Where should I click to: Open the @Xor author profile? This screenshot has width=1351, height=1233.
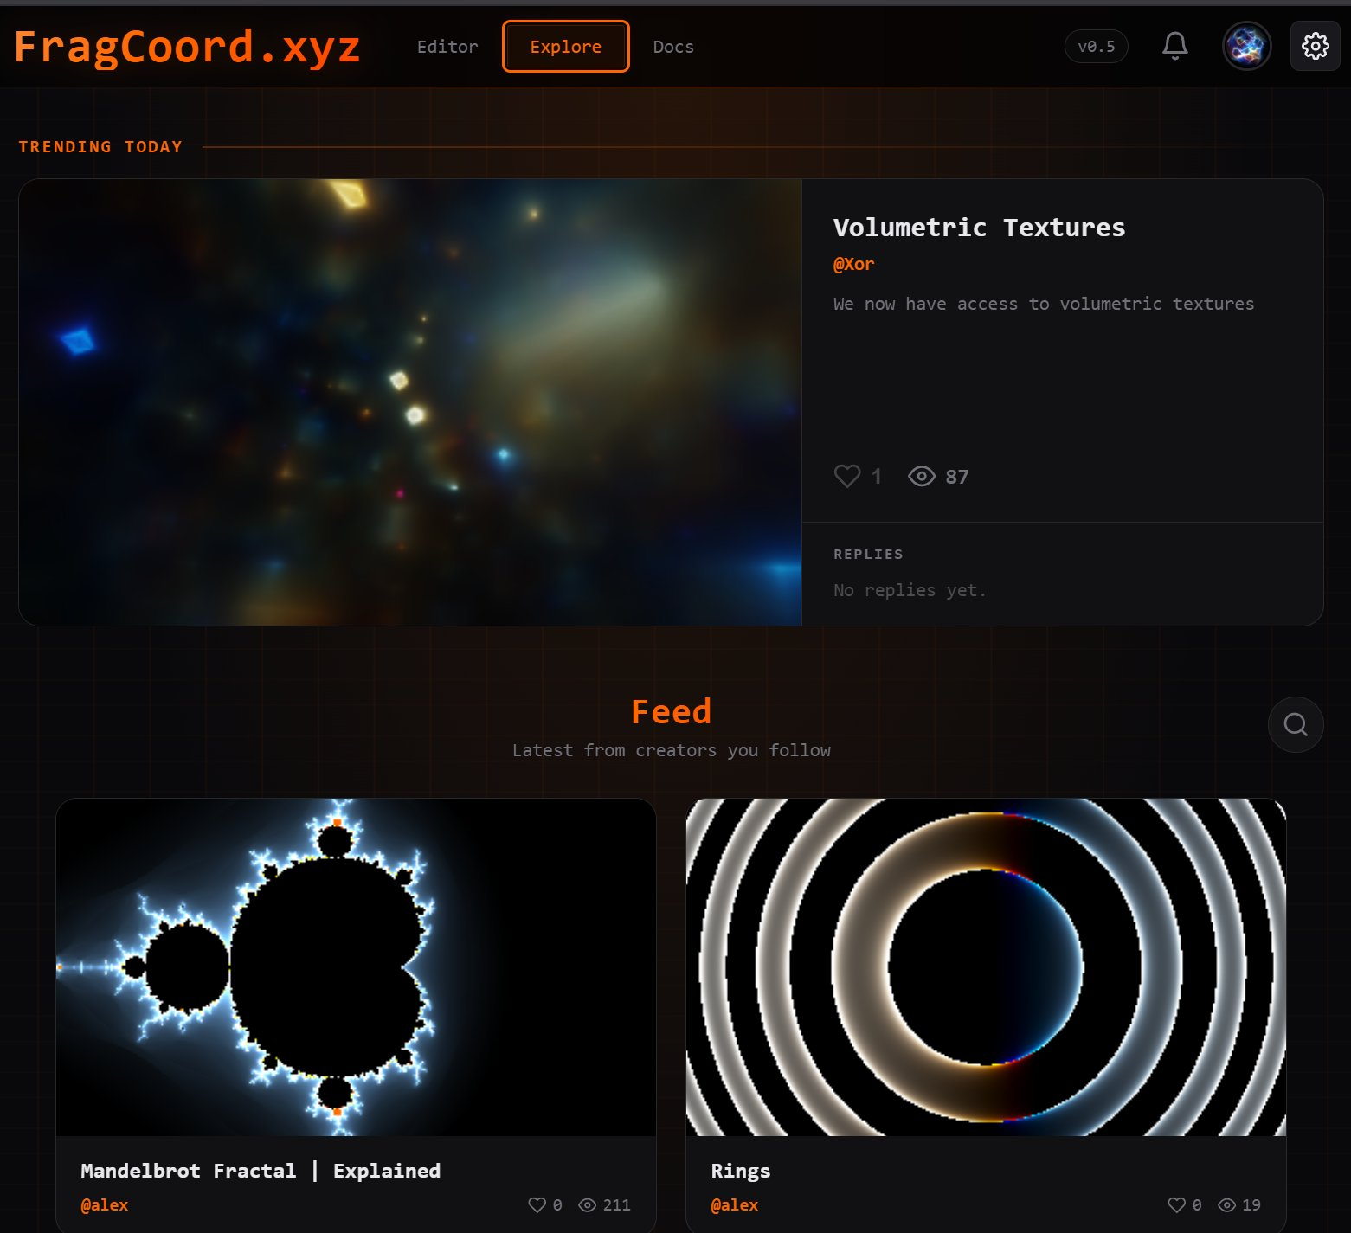coord(853,264)
